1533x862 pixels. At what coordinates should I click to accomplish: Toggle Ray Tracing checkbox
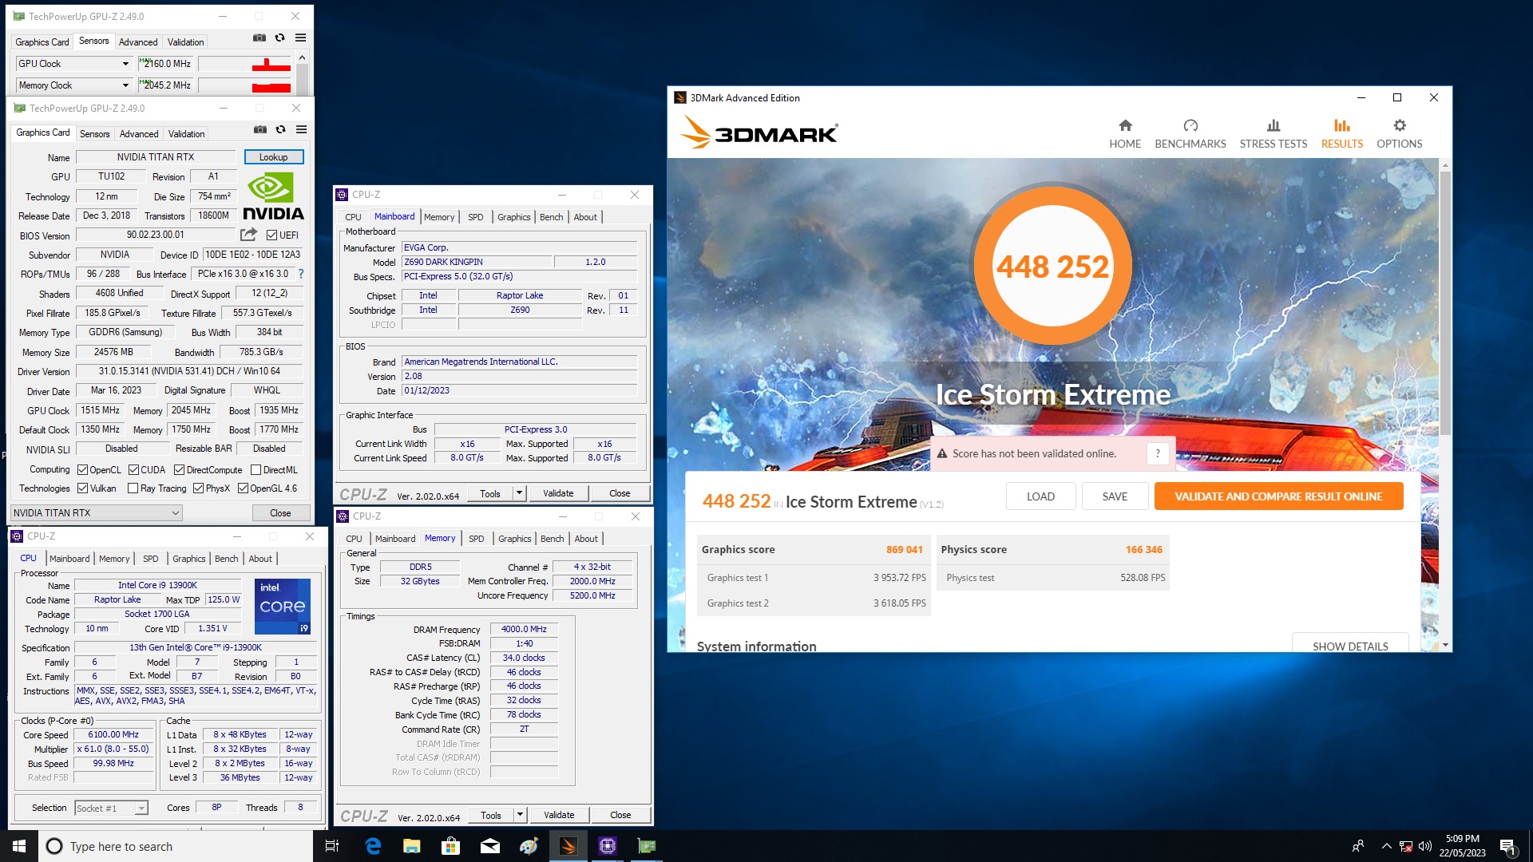click(133, 488)
